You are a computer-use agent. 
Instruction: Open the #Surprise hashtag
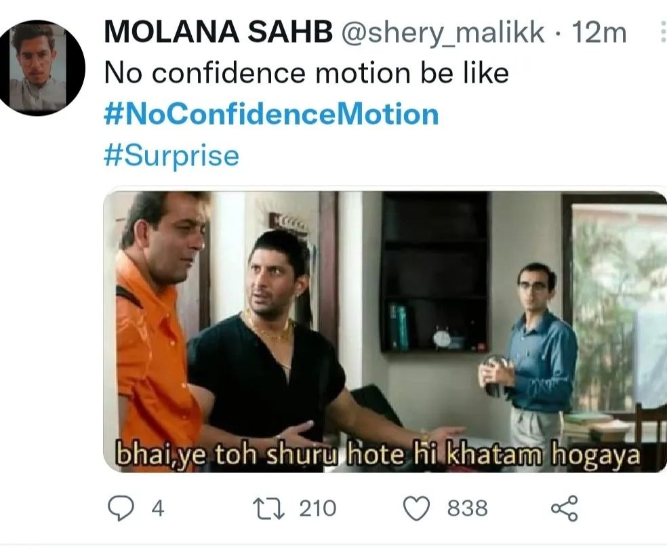coord(171,156)
